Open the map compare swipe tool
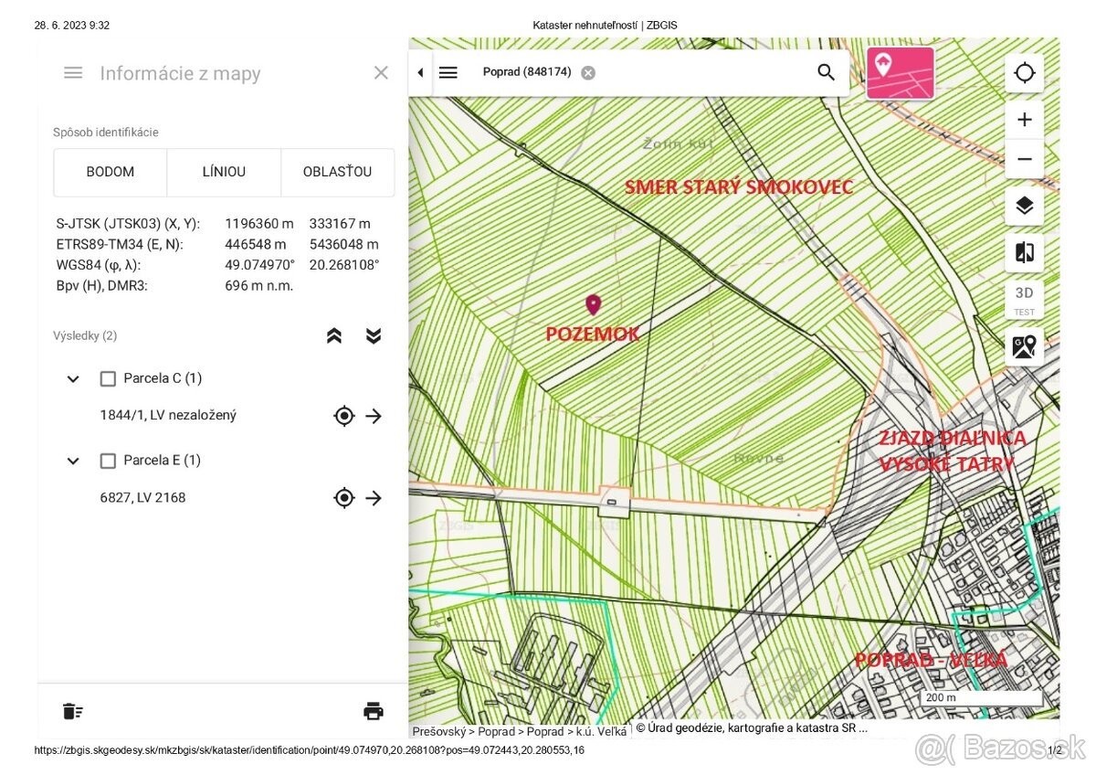Image resolution: width=1096 pixels, height=775 pixels. tap(1024, 253)
